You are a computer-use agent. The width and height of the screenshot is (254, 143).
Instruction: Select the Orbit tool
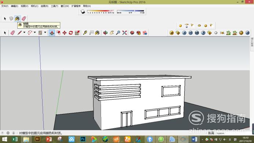(x=105, y=33)
